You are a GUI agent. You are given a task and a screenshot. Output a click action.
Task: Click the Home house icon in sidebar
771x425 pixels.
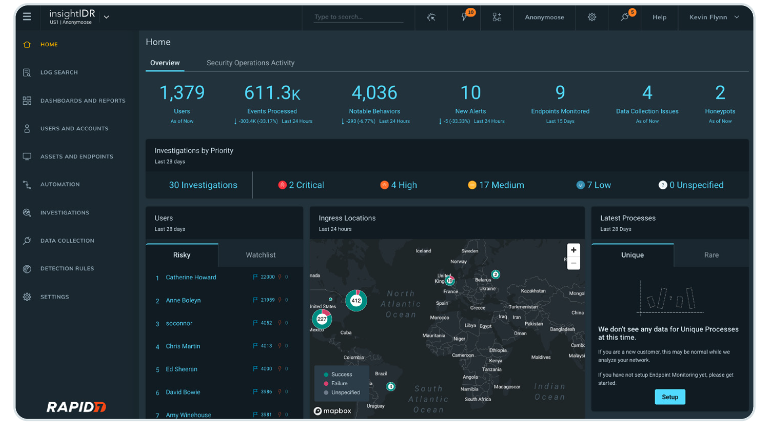(27, 44)
